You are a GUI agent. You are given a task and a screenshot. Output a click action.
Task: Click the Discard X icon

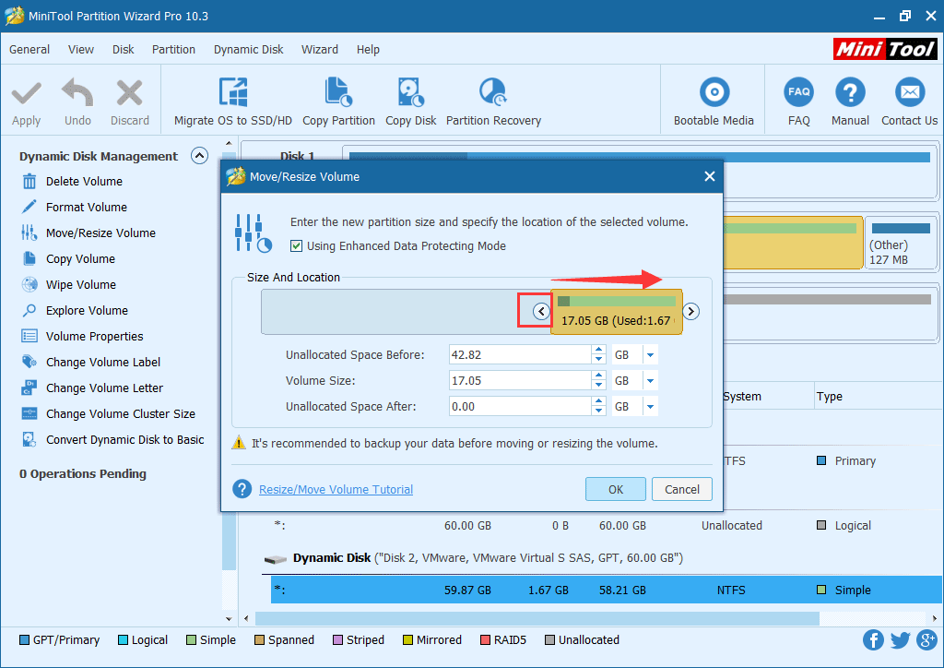[129, 93]
